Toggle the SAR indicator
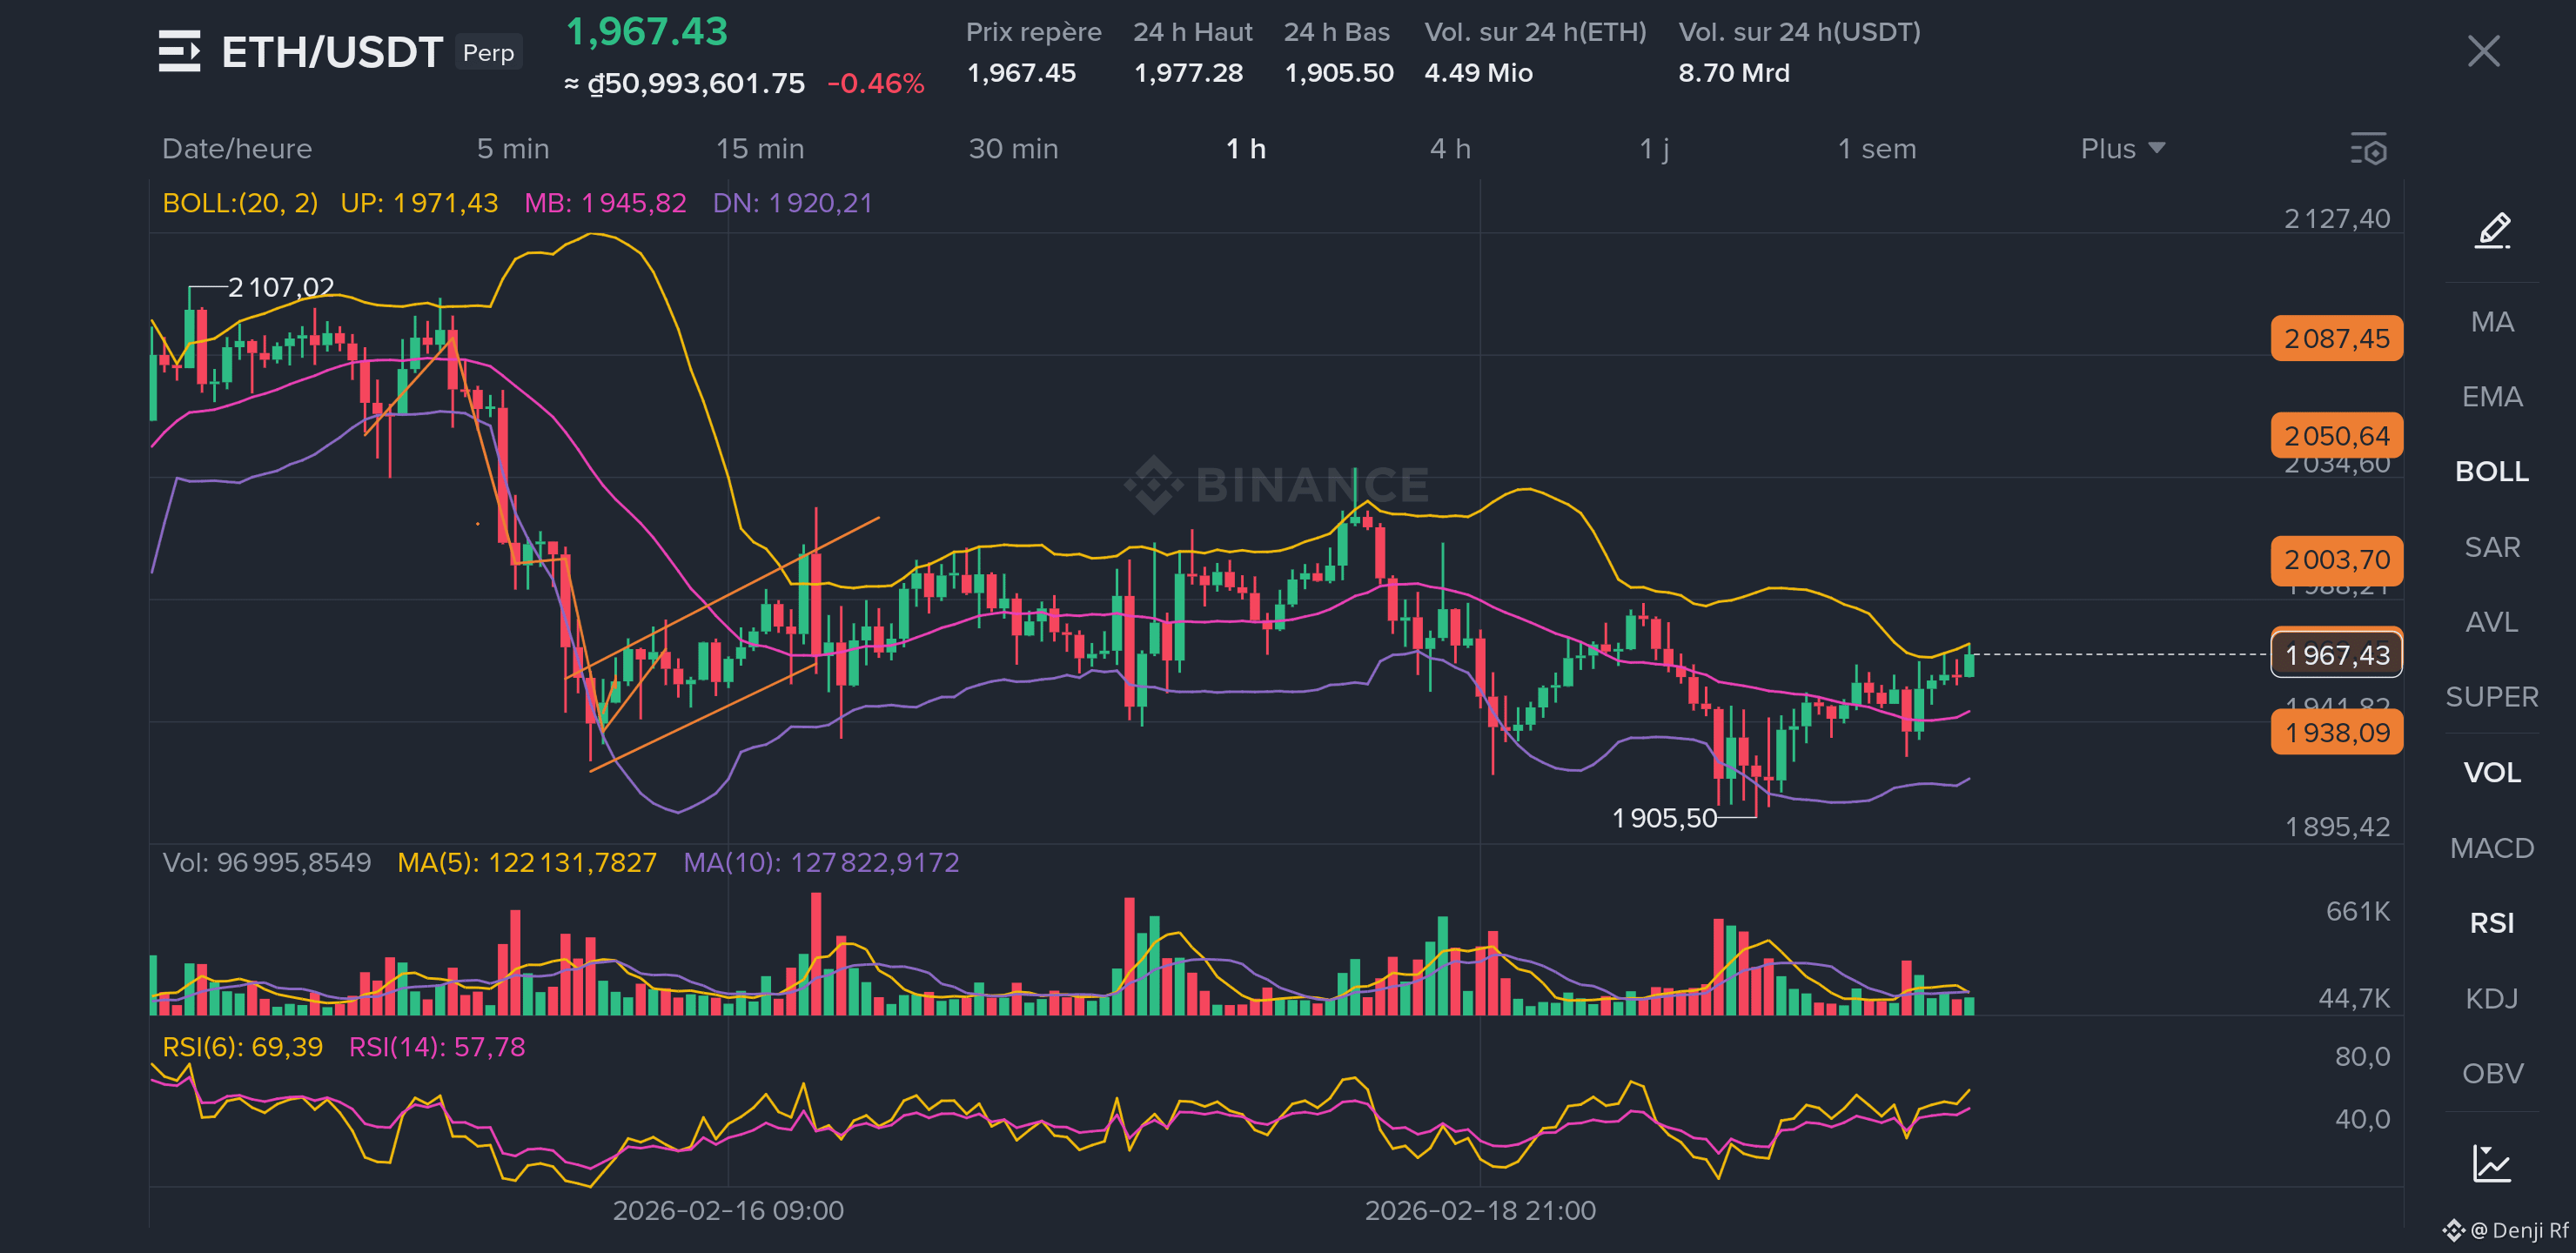2576x1253 pixels. tap(2492, 547)
